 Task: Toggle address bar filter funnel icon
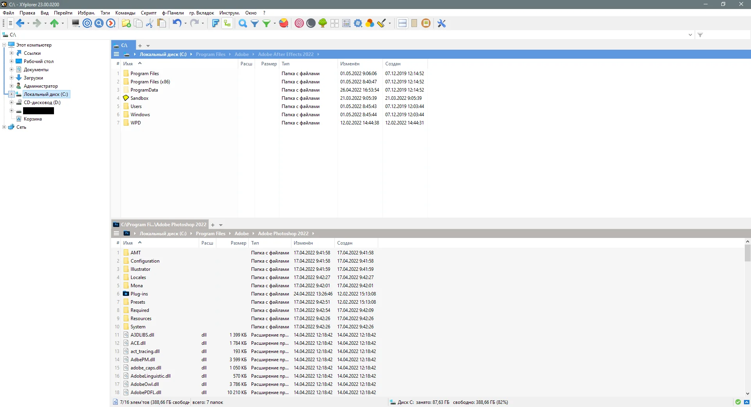click(x=700, y=35)
